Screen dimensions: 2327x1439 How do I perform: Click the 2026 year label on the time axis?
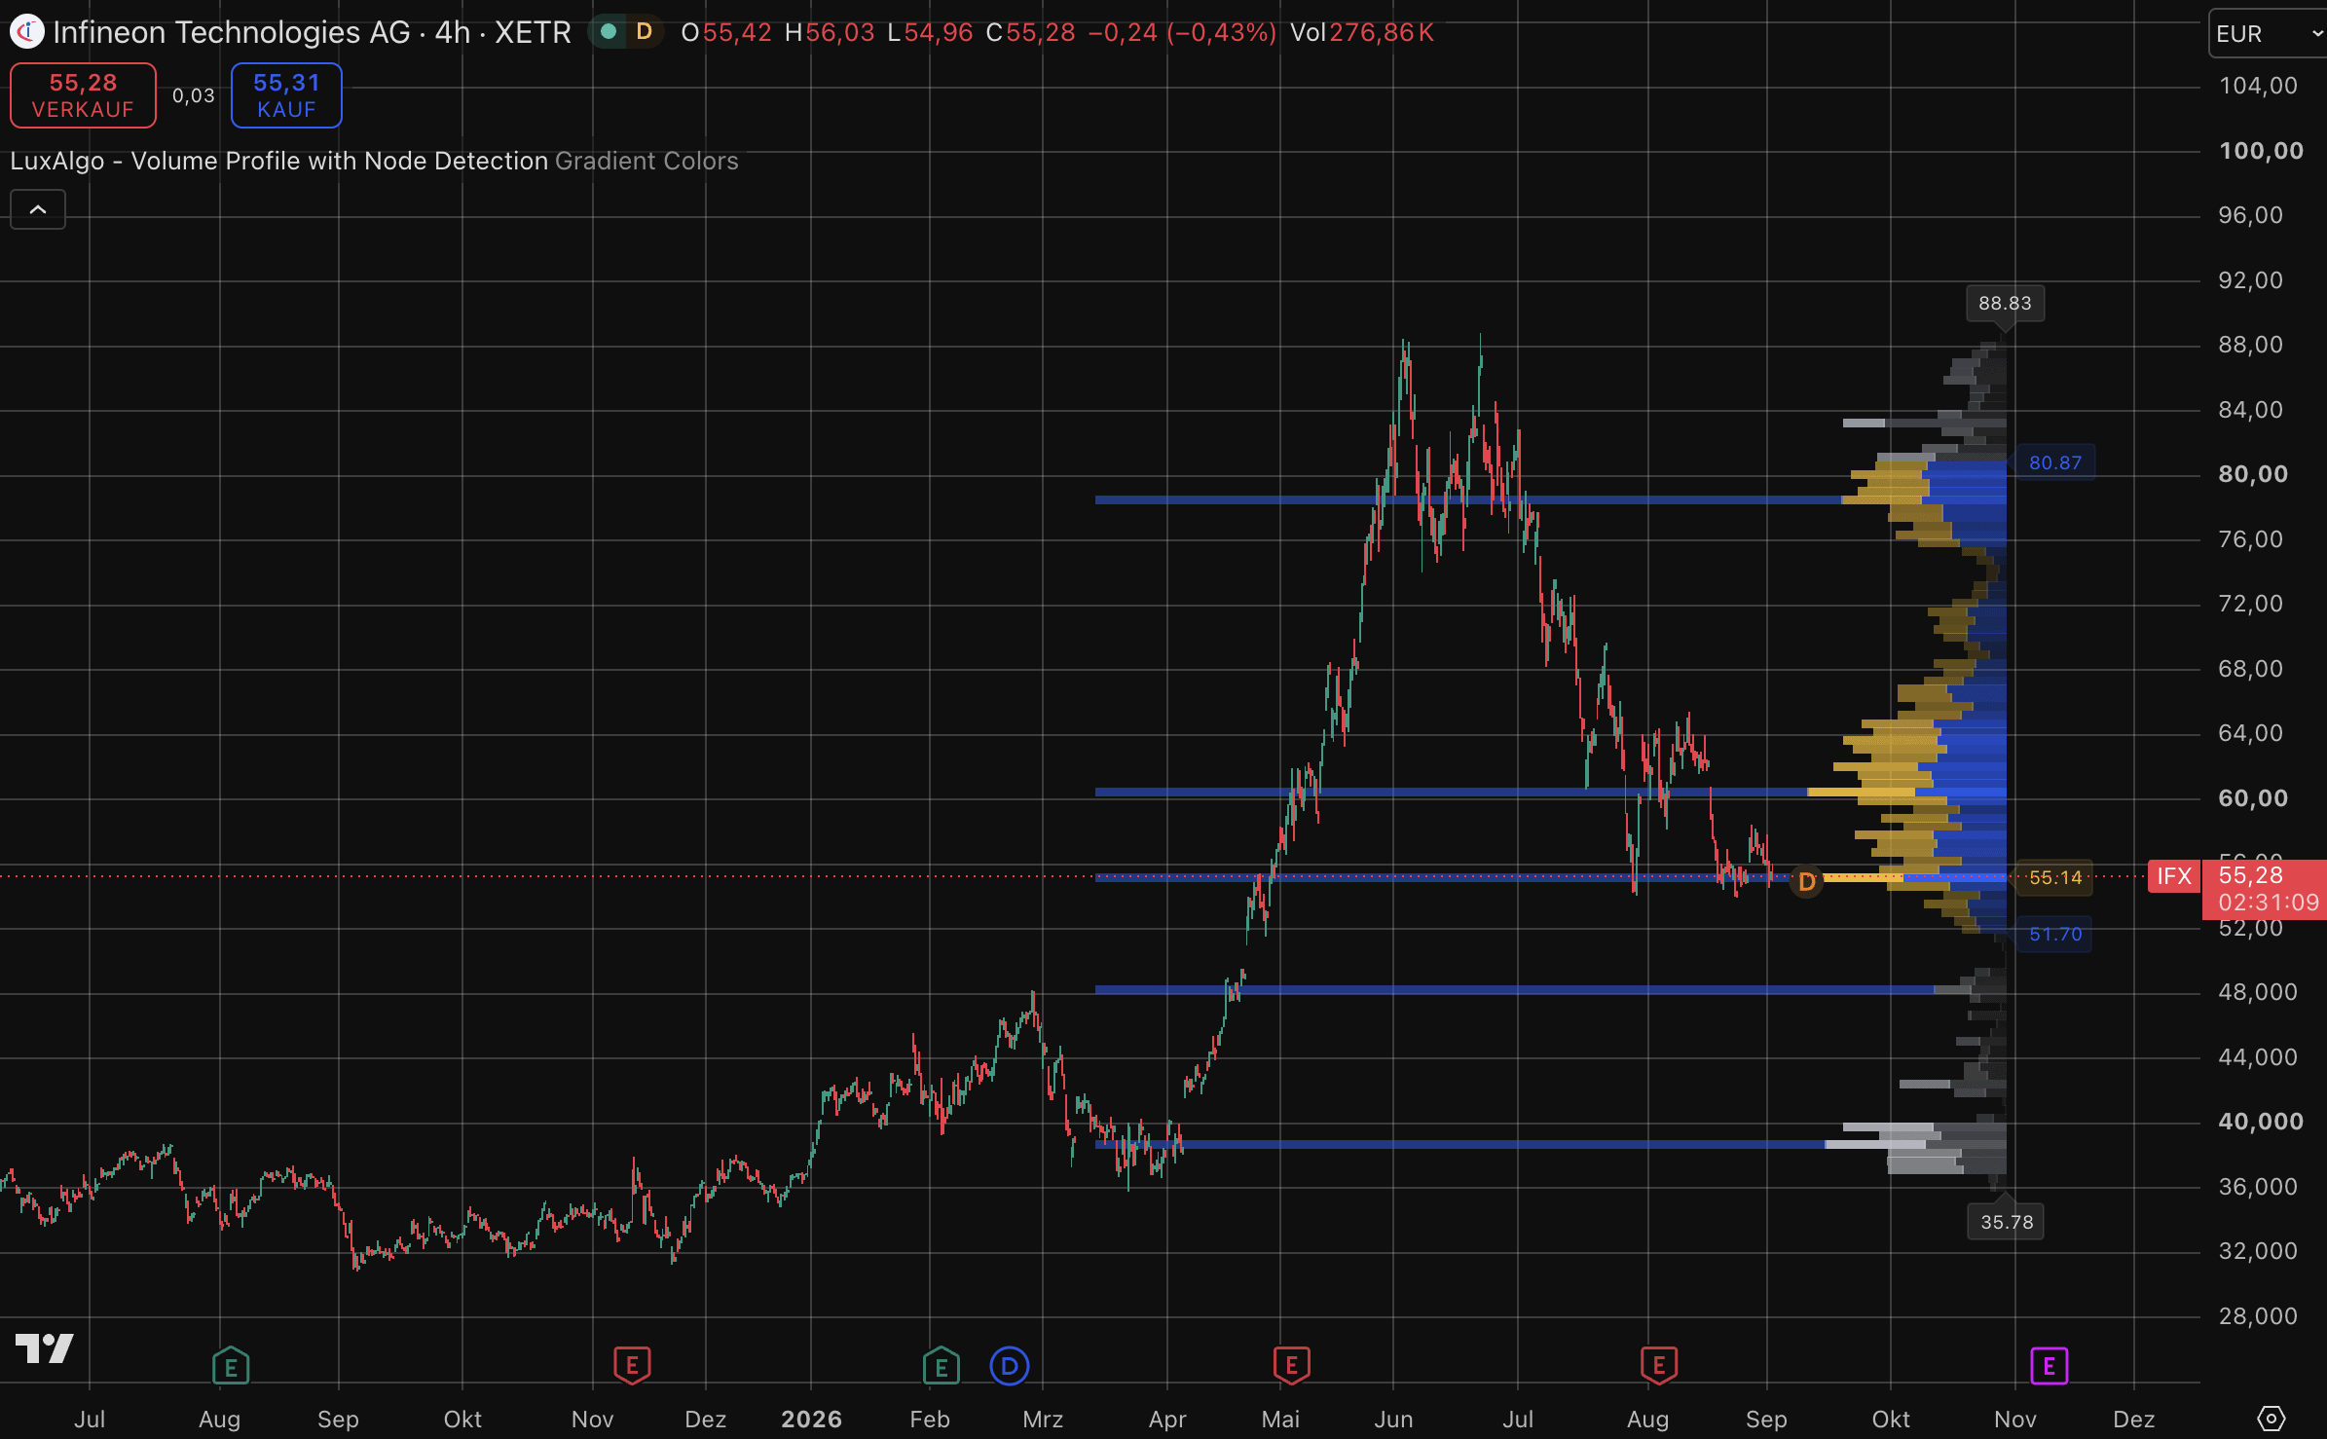click(x=811, y=1420)
